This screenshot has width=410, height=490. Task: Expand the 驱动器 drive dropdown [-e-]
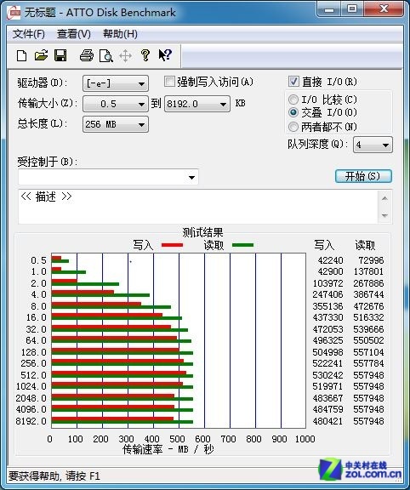pos(116,83)
